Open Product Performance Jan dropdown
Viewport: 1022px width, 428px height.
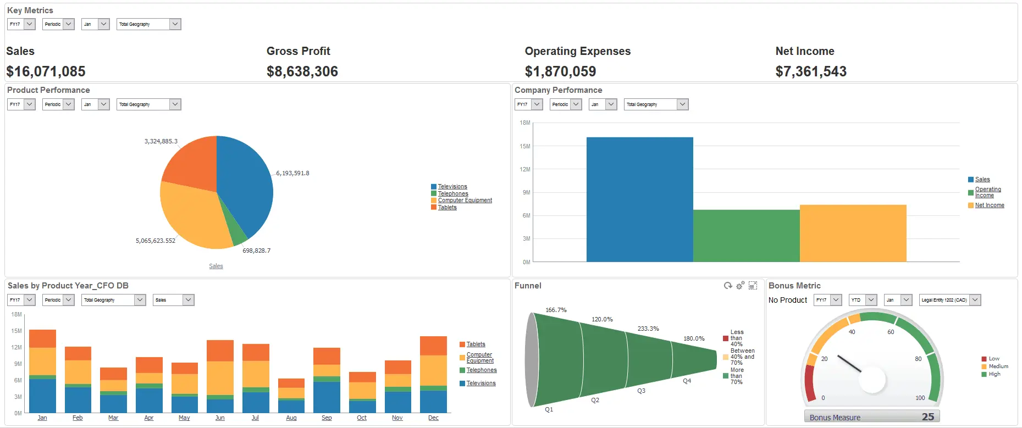click(96, 104)
